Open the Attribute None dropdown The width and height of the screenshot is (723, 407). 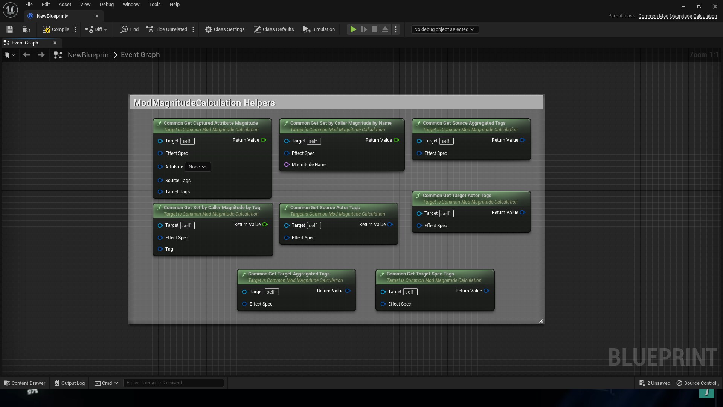[198, 167]
